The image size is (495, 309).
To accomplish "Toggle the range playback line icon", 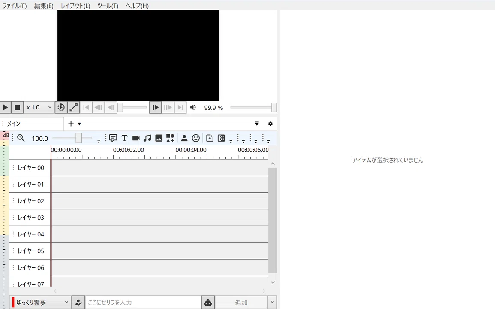I will coord(74,108).
